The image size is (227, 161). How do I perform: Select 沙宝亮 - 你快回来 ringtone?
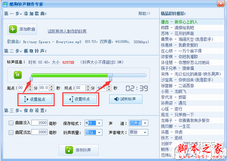pyautogui.click(x=192, y=80)
